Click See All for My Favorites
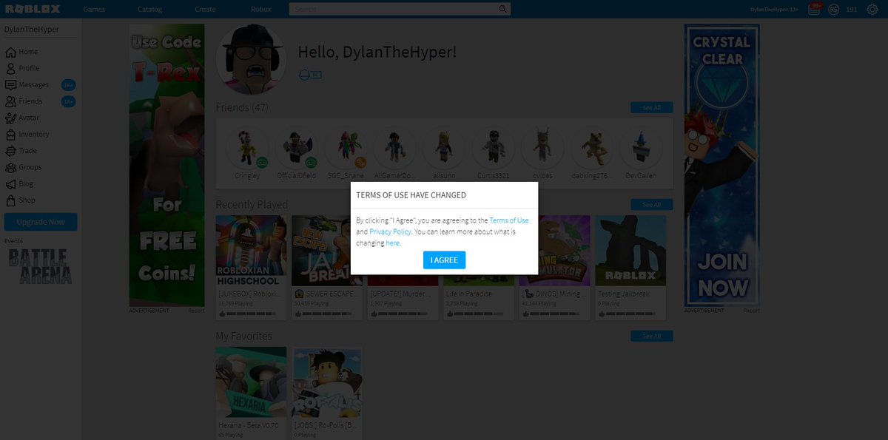Image resolution: width=888 pixels, height=440 pixels. pos(651,336)
